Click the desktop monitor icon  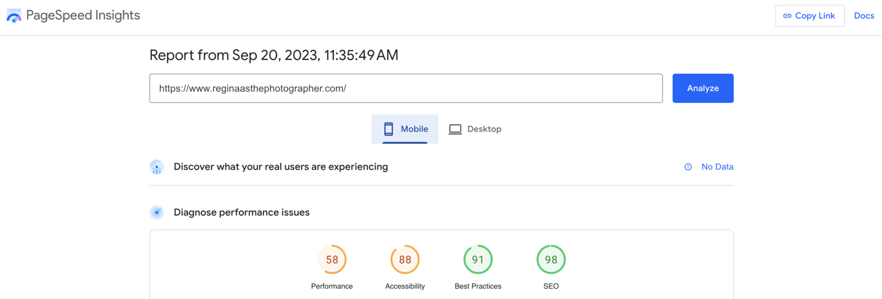pyautogui.click(x=455, y=129)
